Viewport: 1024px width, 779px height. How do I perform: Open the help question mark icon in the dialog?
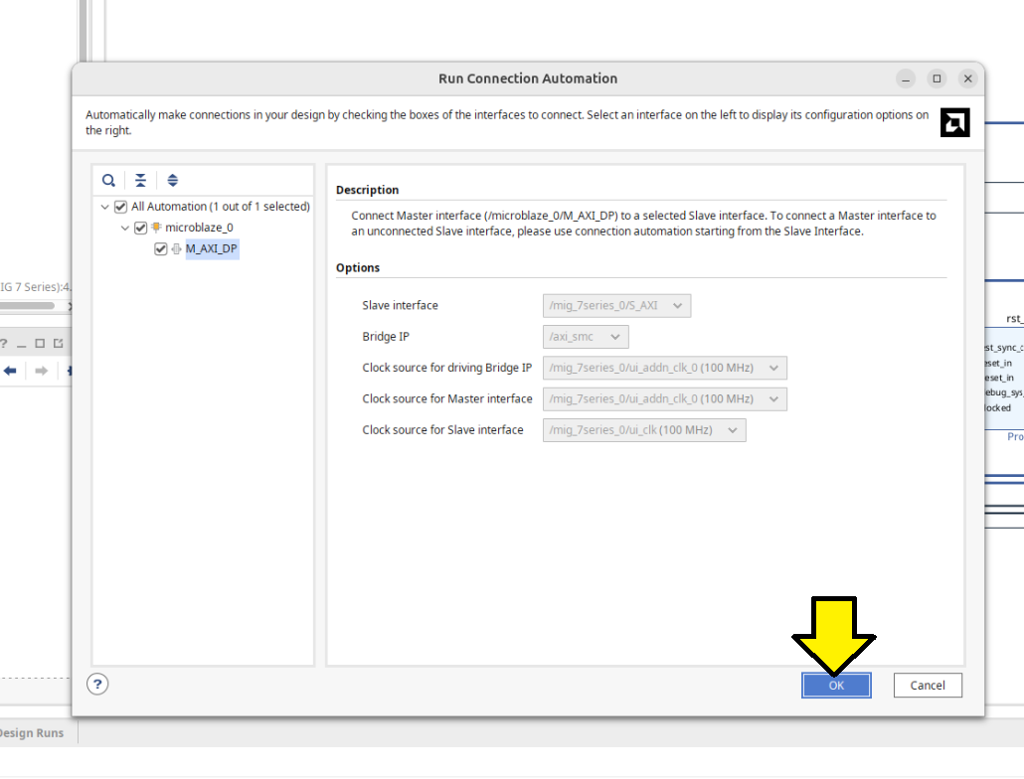point(97,684)
